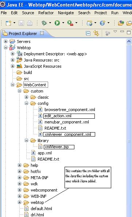Maximize the Project Explorer view
The image size is (132, 217).
pyautogui.click(x=129, y=32)
